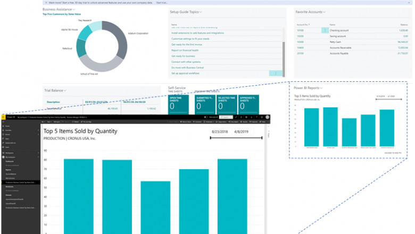Open Bookmarks dropdown in Power BI toolbar

[209, 122]
